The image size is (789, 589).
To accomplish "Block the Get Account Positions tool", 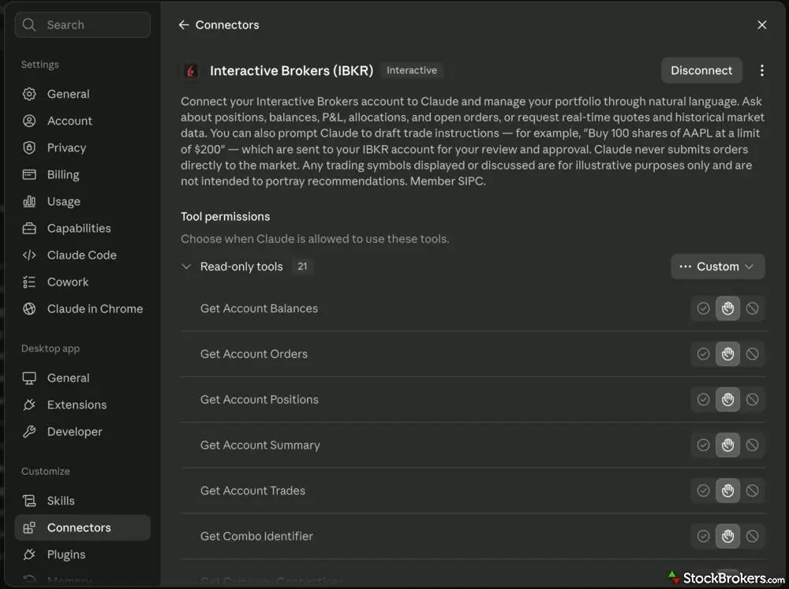I will pos(752,400).
